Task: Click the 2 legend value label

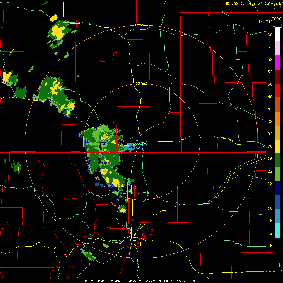Action: [271, 233]
